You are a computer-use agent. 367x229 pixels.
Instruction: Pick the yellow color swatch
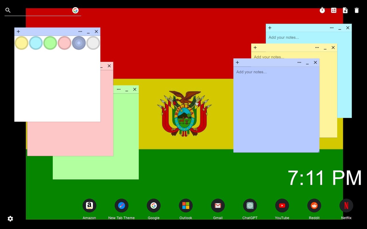(22, 43)
